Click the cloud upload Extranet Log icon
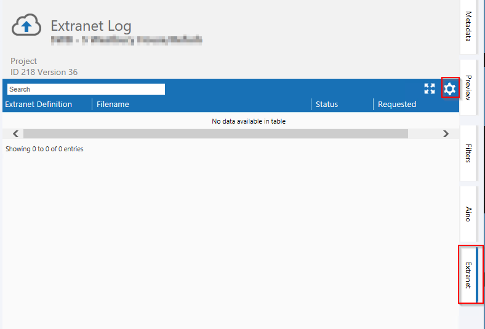The image size is (485, 329). (27, 26)
